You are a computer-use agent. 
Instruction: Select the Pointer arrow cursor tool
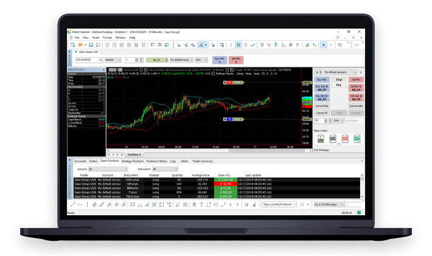[x=324, y=45]
